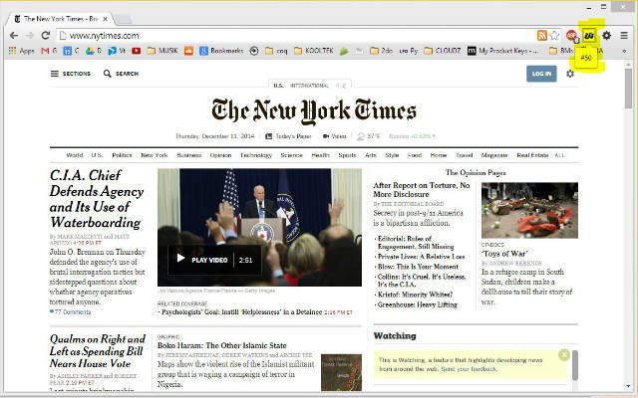Bookmark this page with the star icon
Viewport: 638px width, 398px height.
(x=554, y=36)
